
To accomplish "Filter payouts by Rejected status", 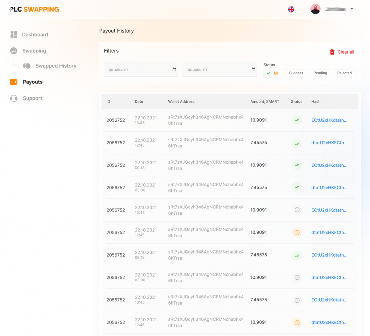I will [x=344, y=73].
